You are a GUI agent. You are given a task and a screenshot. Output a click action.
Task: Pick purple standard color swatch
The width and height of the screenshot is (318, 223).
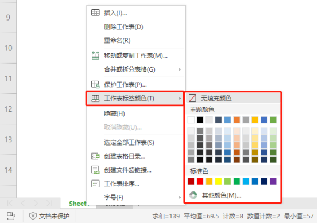273,181
